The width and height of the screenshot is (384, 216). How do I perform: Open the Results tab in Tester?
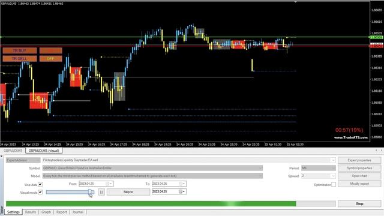[x=31, y=212]
